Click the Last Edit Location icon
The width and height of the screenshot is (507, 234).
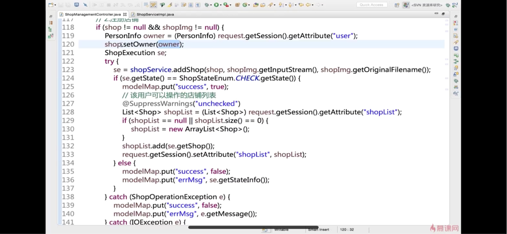tap(301, 5)
